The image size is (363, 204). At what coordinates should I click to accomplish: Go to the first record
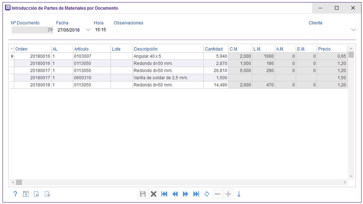point(164,194)
